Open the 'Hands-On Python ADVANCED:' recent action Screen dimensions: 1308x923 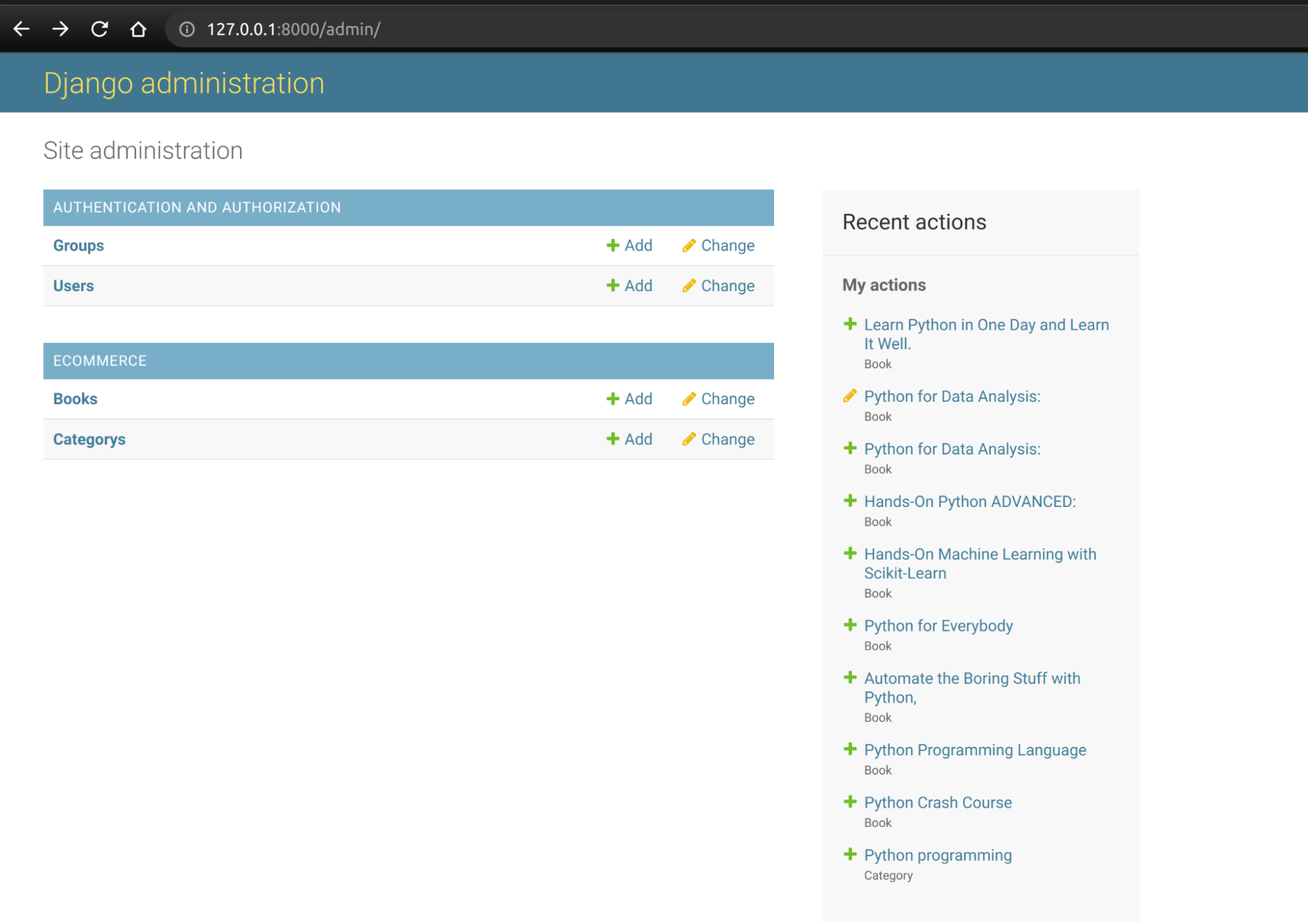970,502
